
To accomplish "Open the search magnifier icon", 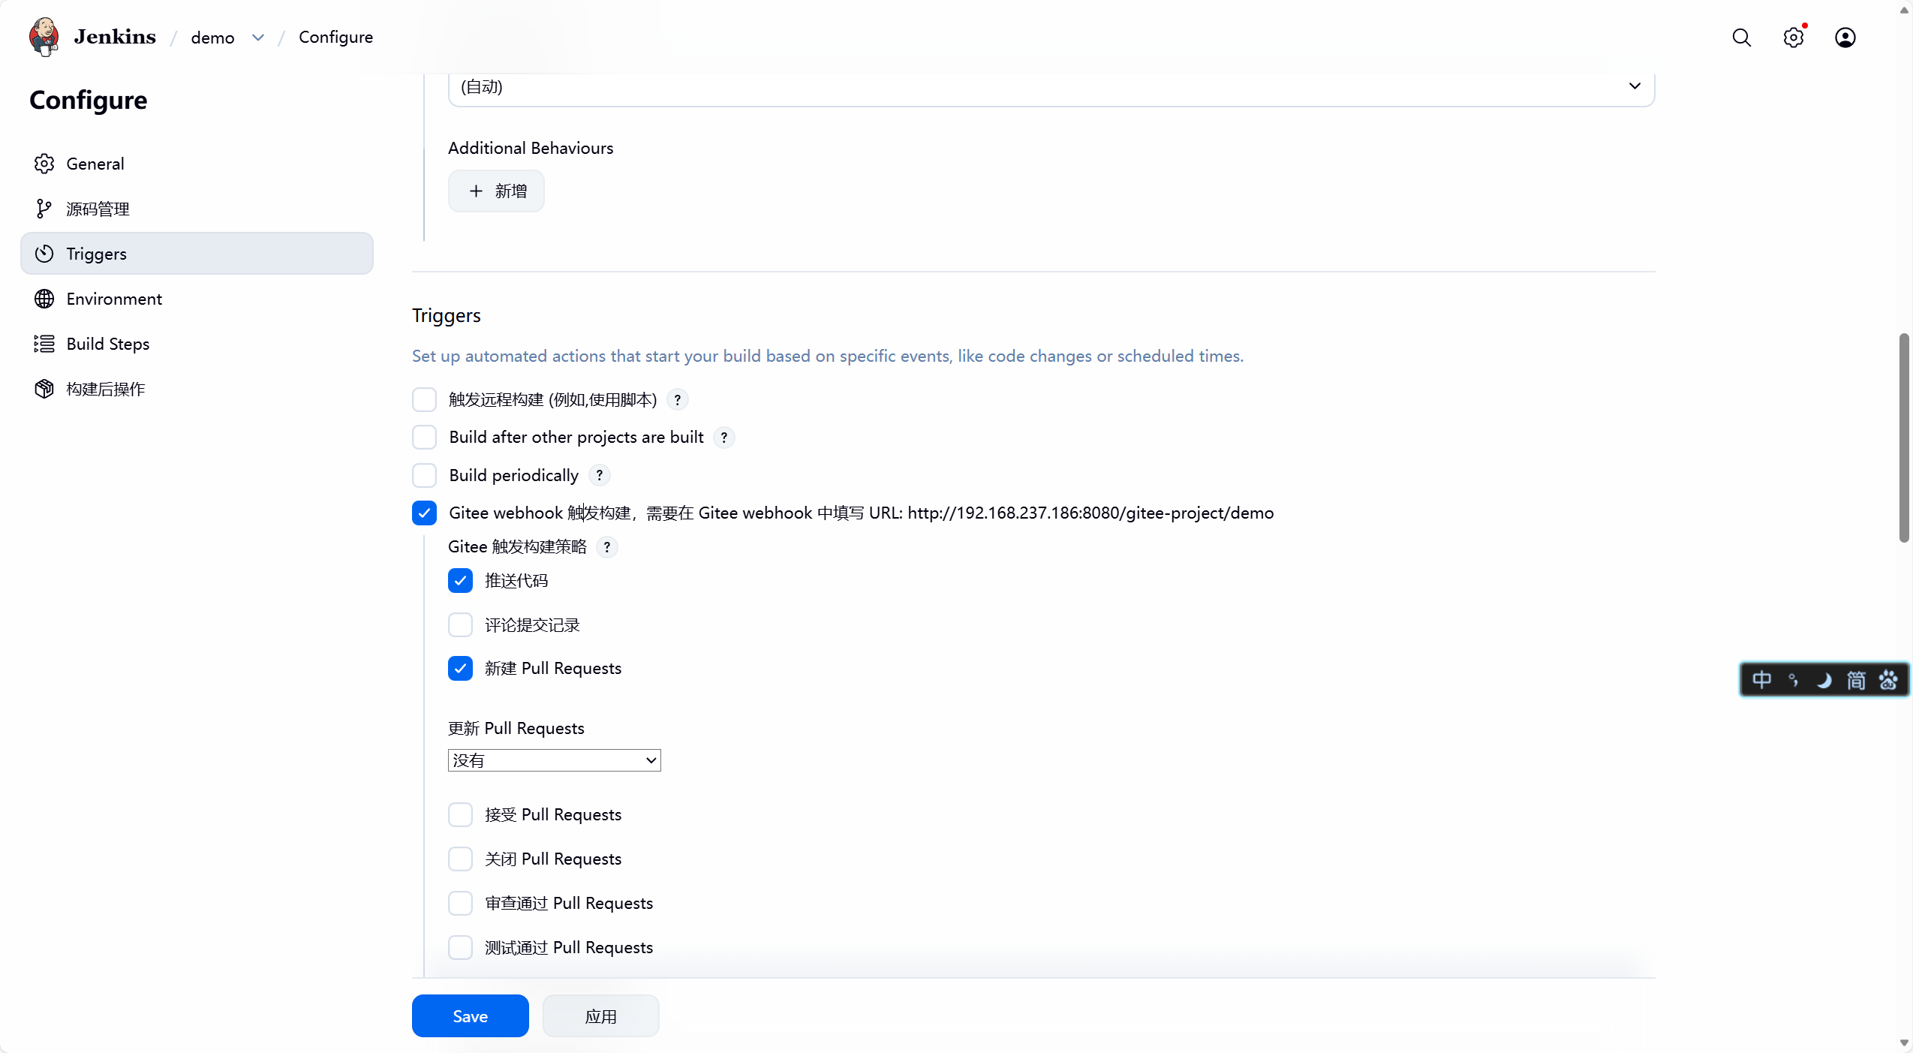I will pyautogui.click(x=1741, y=38).
